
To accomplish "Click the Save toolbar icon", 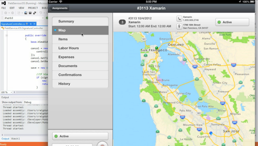I will coord(30,13).
